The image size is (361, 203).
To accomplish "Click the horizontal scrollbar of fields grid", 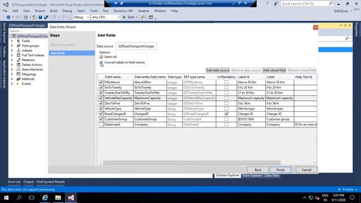I will click(x=192, y=162).
